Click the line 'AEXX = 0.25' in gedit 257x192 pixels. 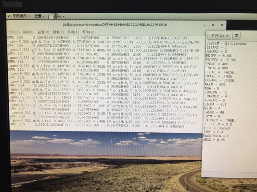[214, 140]
